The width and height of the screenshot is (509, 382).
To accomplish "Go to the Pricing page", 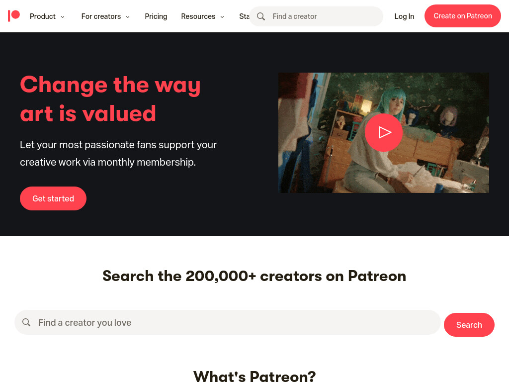I will (x=156, y=16).
